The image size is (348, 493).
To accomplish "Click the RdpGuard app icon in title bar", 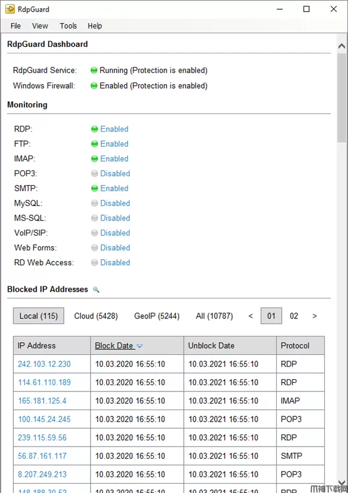I will click(10, 9).
